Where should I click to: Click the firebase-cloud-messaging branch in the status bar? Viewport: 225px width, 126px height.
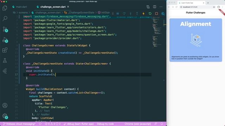pyautogui.click(x=19, y=124)
